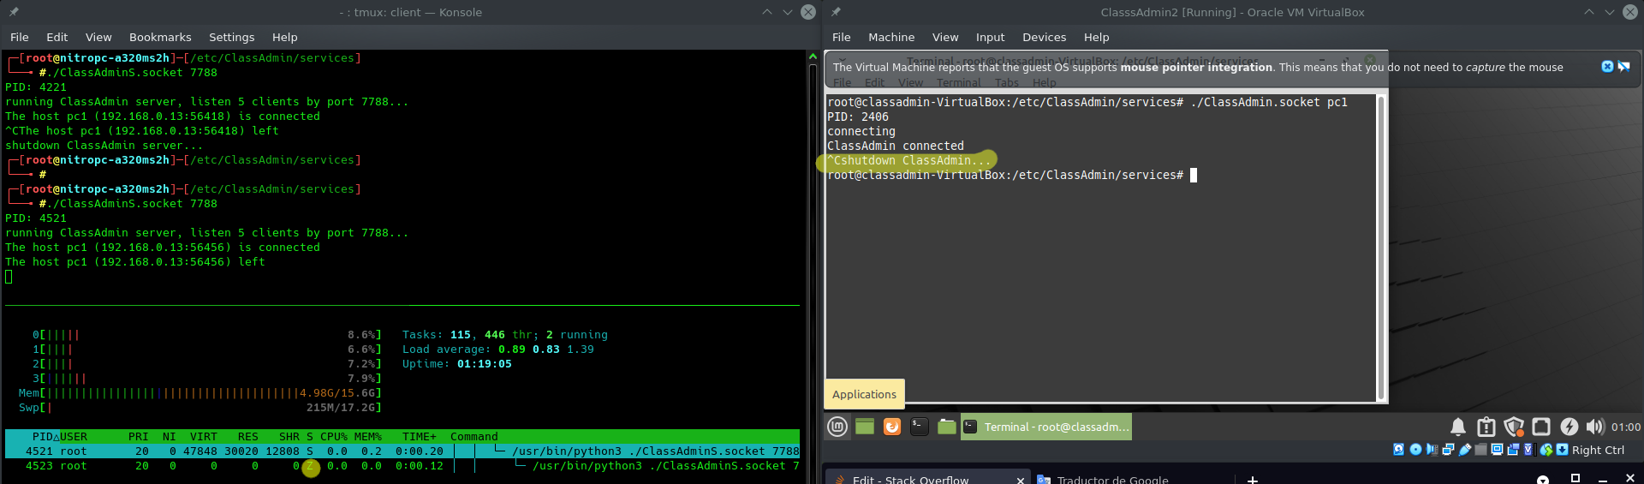Click VirtualBox hard disk activity status icon

[1398, 450]
